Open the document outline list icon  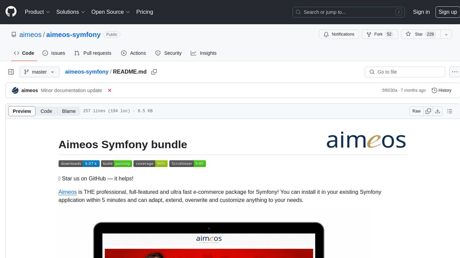[x=450, y=111]
